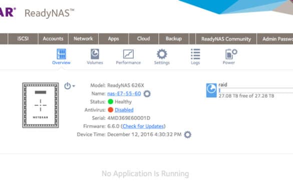The image size is (293, 195).
Task: Click the firmware version 6.6.0 text
Action: coord(113,126)
